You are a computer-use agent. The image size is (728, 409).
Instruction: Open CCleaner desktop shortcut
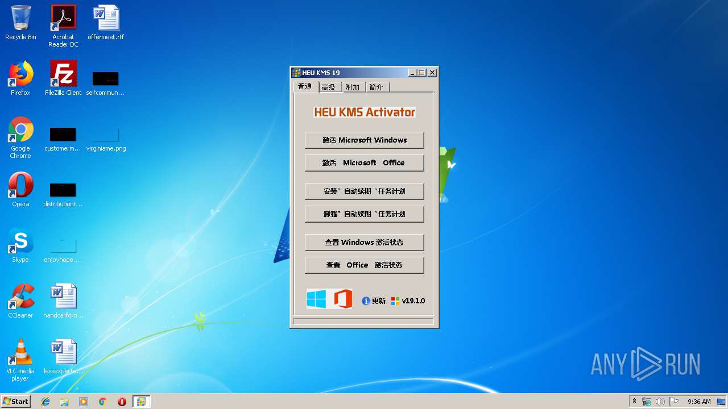(x=20, y=301)
